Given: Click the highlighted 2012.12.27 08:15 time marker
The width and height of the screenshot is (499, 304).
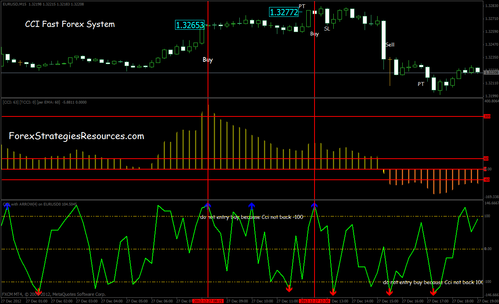Looking at the screenshot, I should point(208,301).
